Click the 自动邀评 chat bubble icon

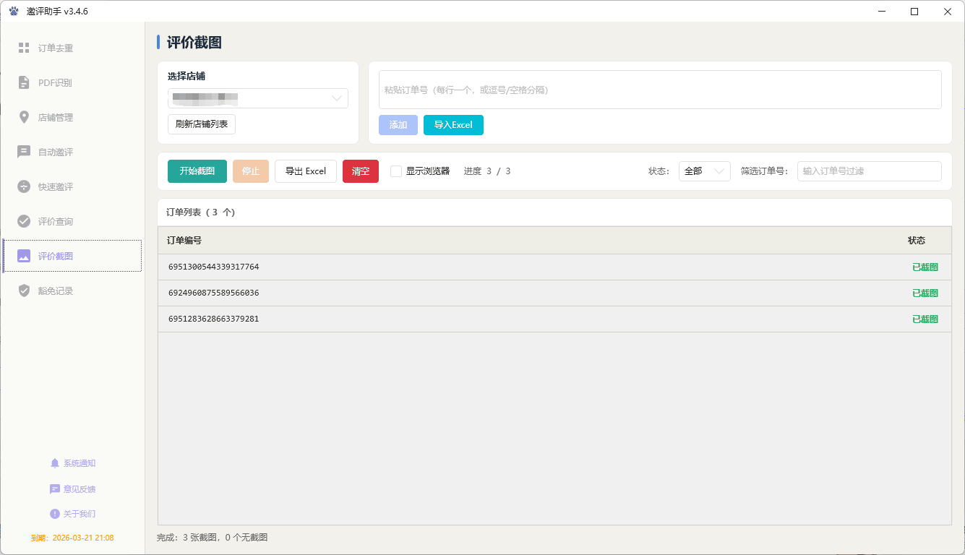click(24, 152)
